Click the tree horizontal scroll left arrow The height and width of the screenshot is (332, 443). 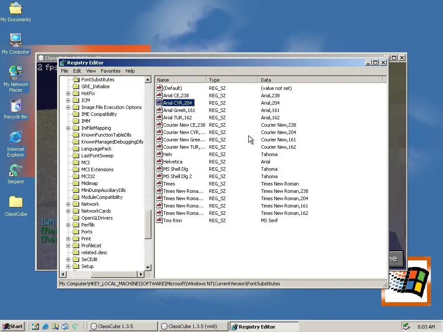[x=63, y=274]
